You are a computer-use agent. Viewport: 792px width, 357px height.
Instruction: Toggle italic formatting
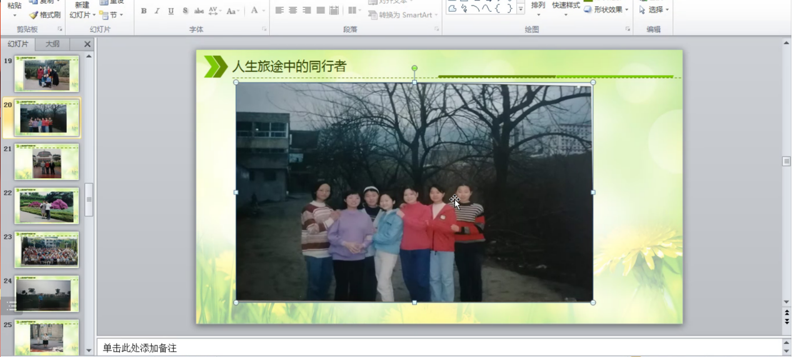pos(157,11)
